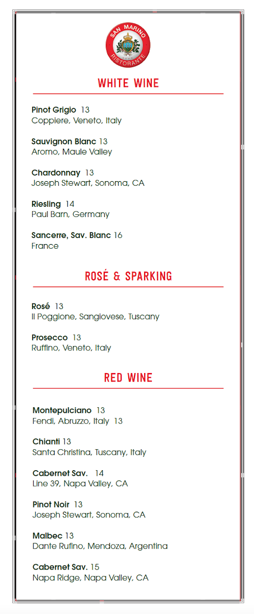Select Dante Rufino, Mendoza, Argentina text
This screenshot has height=614, width=254.
(x=100, y=546)
